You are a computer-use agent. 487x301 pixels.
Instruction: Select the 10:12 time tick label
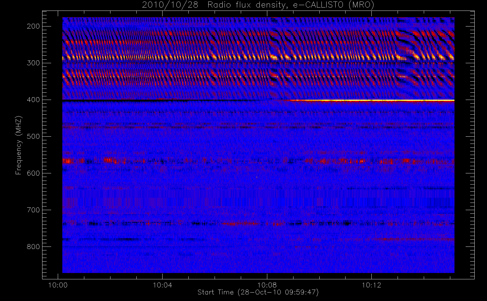(x=371, y=285)
